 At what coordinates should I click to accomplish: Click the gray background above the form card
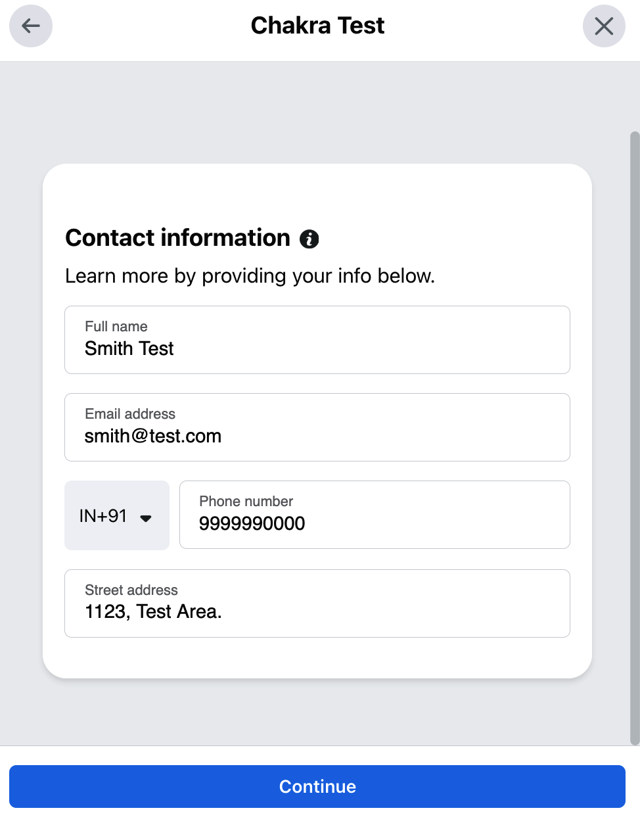(x=317, y=112)
